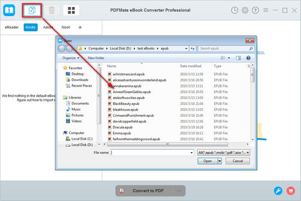Screen dimensions: 301x201
Task: Select CrimeandPunishment.epub file
Action: coord(131,116)
